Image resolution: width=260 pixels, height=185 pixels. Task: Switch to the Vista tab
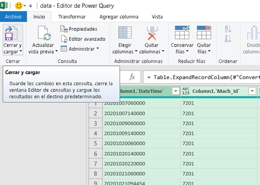(x=157, y=16)
